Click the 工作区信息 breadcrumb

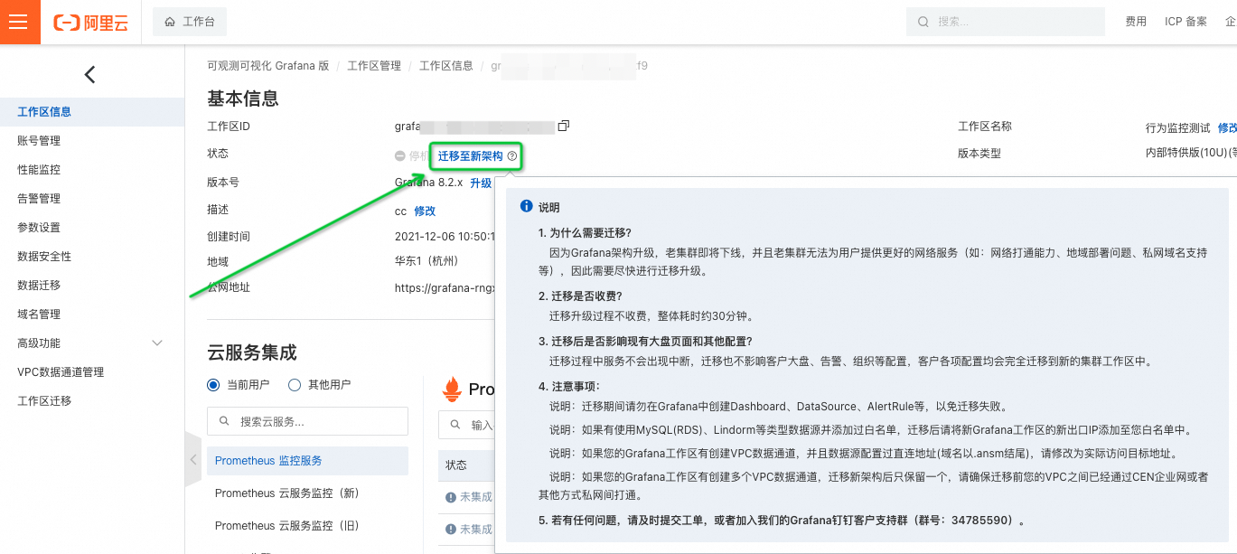point(445,66)
